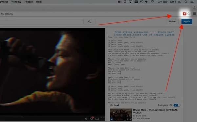Click the Upload button
Screen dimensions: 197x122
click(x=173, y=21)
